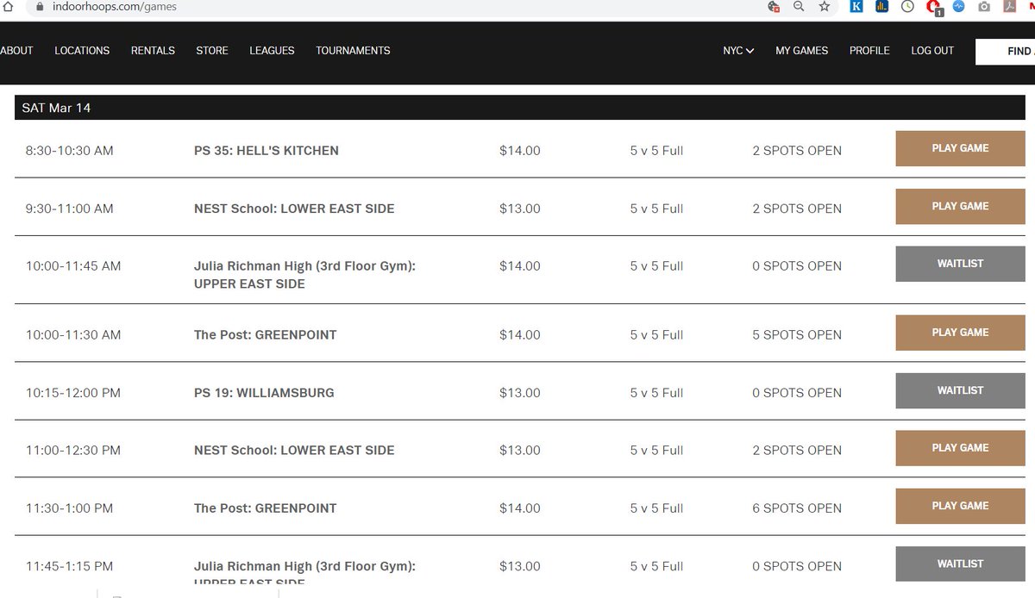1035x598 pixels.
Task: Play game at NEST School 9:30-11:00 AM
Action: coord(960,206)
